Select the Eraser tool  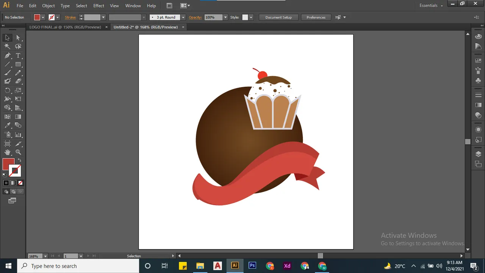tap(18, 81)
